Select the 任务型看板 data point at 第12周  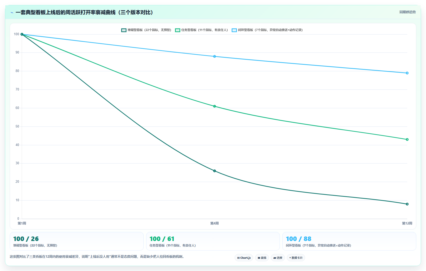[407, 139]
